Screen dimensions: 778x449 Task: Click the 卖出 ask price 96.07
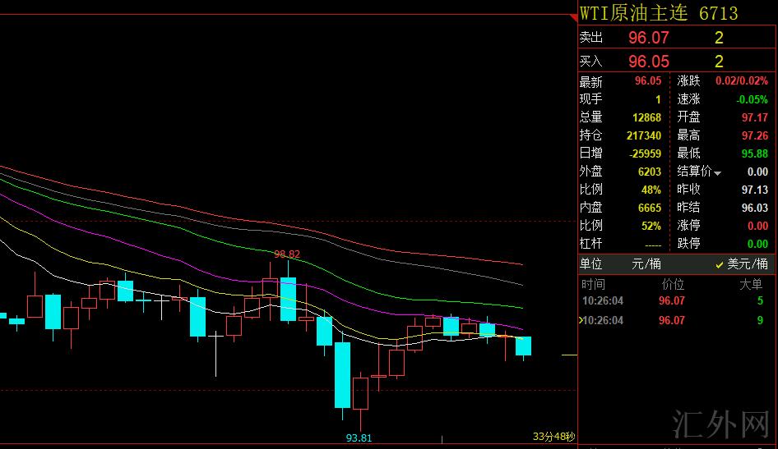[648, 38]
